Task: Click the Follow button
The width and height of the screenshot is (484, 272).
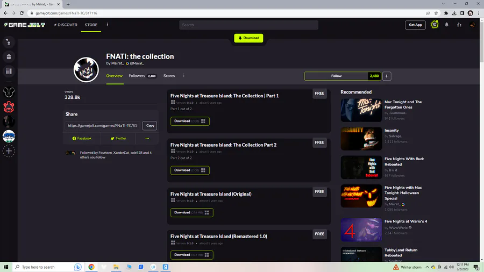Action: click(x=337, y=76)
